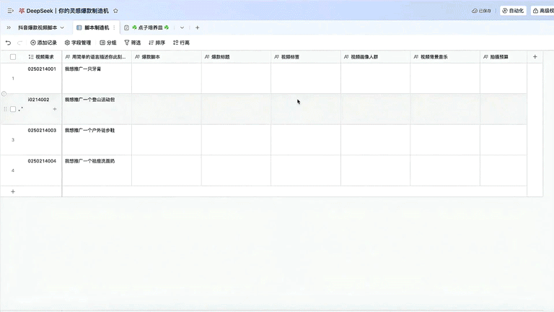Viewport: 554px width, 312px height.
Task: Open the 行高 row height option
Action: click(181, 43)
